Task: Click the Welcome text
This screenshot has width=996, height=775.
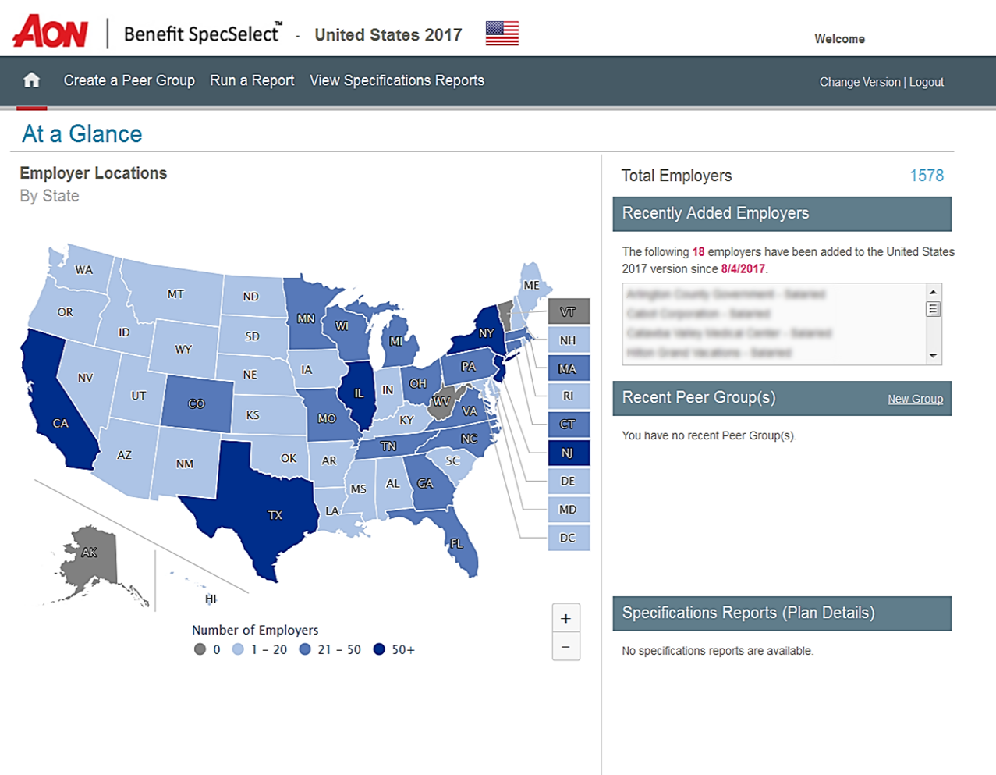Action: pos(839,39)
